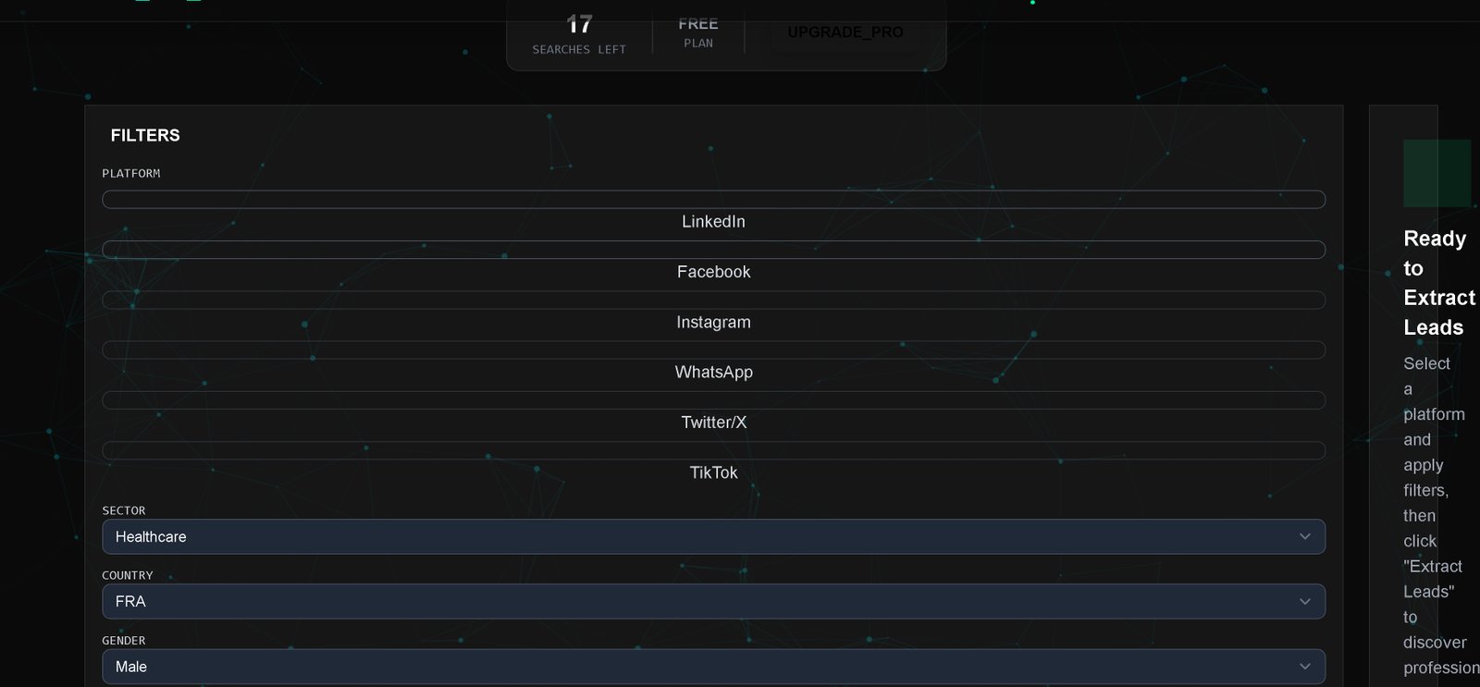The image size is (1480, 687).
Task: Click the PLATFORM section label
Action: tap(131, 174)
